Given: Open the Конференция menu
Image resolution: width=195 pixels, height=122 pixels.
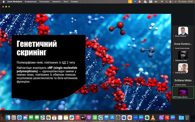Looking at the screenshot, I should [x=31, y=2].
